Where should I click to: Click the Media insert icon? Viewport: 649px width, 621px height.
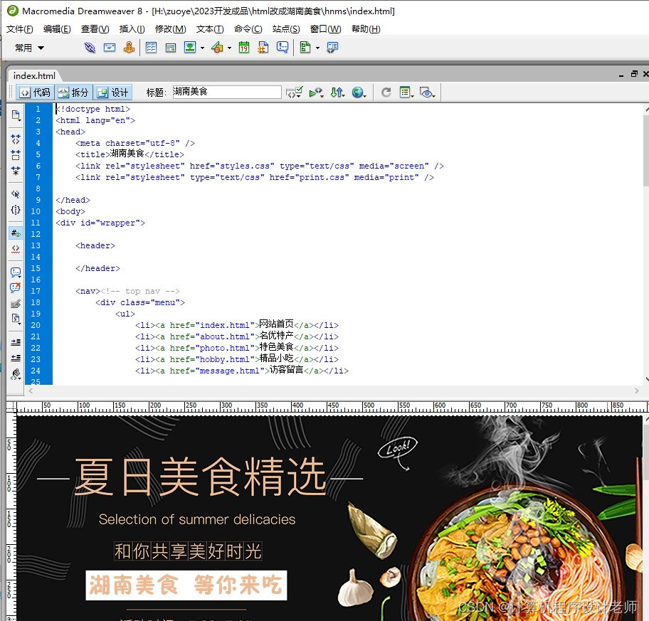coord(217,48)
